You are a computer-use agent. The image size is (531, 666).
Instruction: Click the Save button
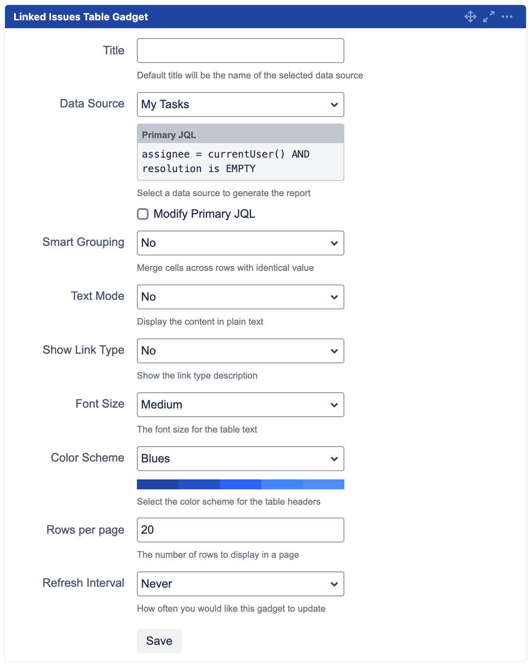point(159,641)
